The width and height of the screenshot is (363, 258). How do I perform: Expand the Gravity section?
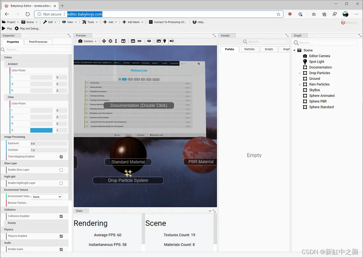pyautogui.click(x=36, y=223)
